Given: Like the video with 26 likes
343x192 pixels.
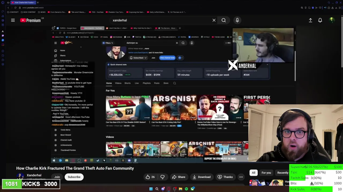Looking at the screenshot, I should pyautogui.click(x=150, y=177).
